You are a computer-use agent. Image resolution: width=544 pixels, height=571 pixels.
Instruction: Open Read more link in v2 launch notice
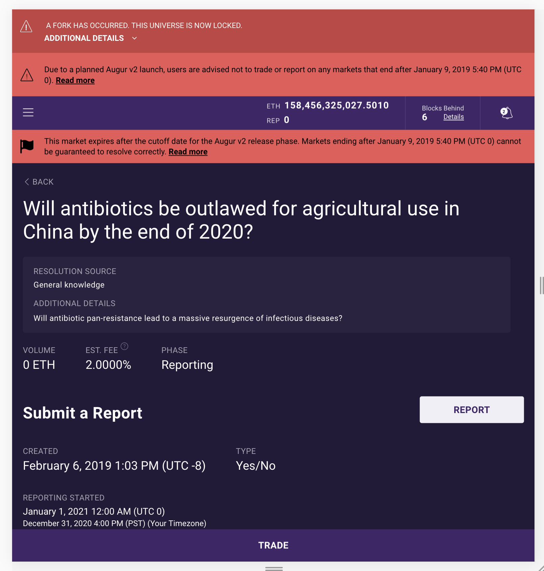click(x=75, y=80)
